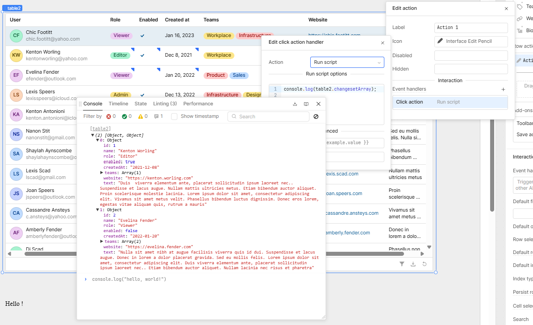Select the table2 component label
The image size is (533, 325).
click(12, 8)
